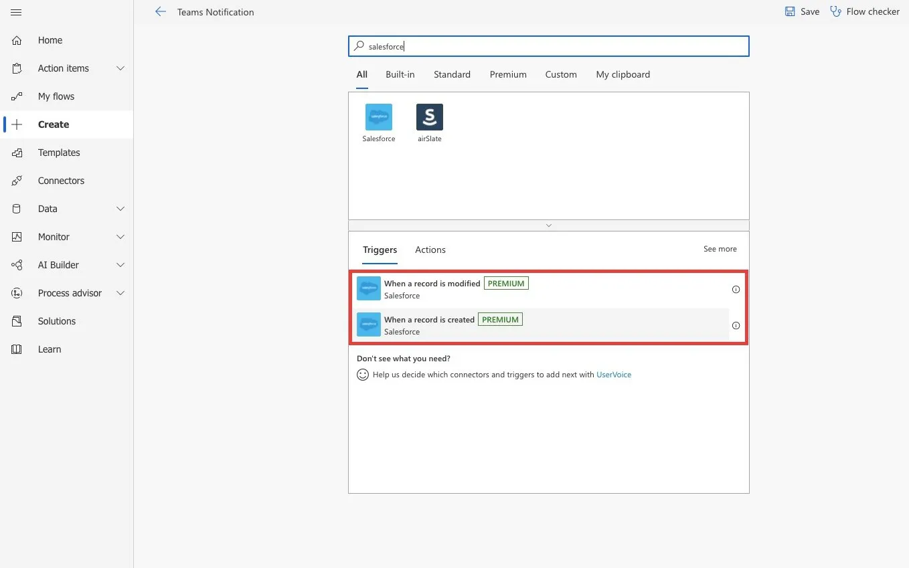The width and height of the screenshot is (909, 568).
Task: Expand the AI Builder submenu chevron
Action: [120, 265]
